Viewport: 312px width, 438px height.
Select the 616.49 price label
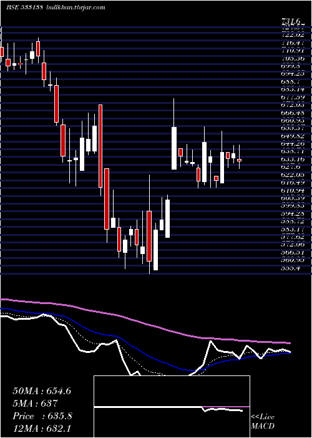[293, 183]
